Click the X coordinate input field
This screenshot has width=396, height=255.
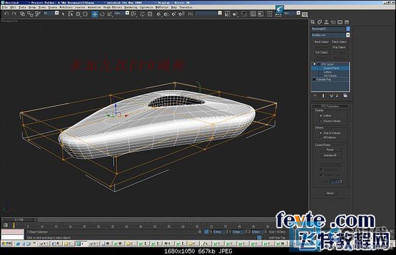(219, 232)
